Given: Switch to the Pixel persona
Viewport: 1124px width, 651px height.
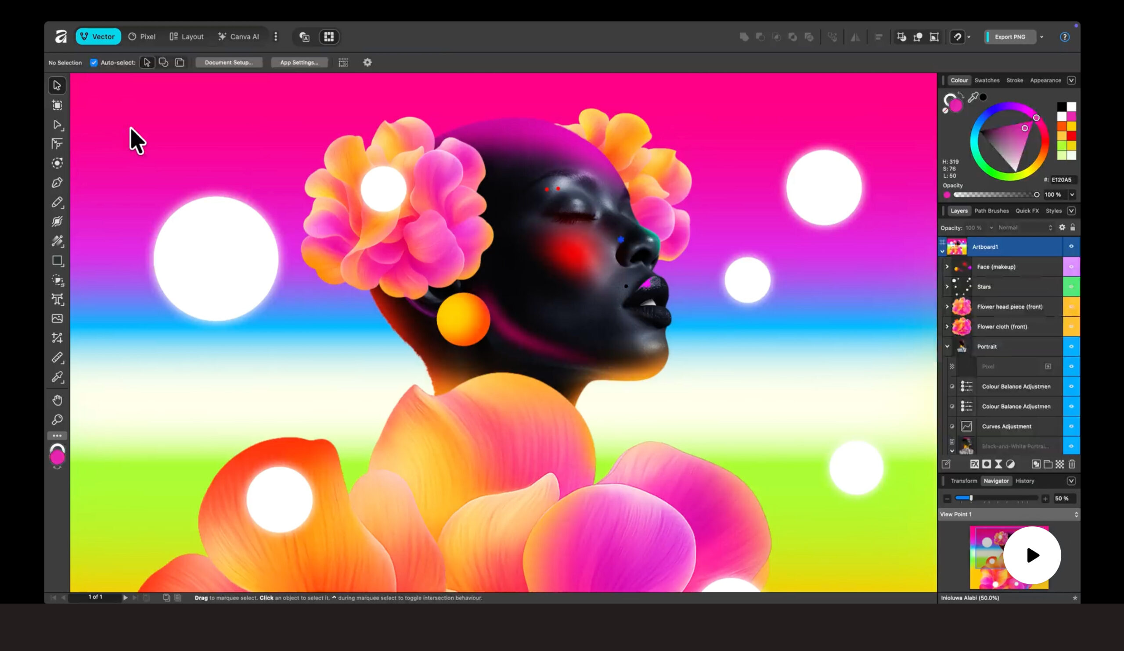Looking at the screenshot, I should pyautogui.click(x=142, y=36).
